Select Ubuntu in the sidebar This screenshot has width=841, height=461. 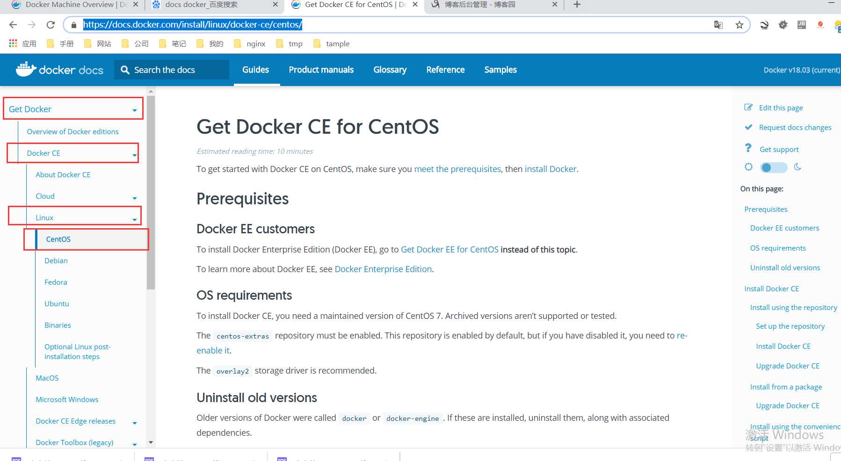pos(57,303)
